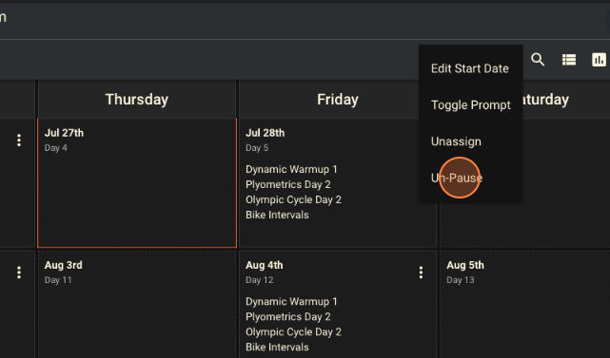Screen dimensions: 610x358
Task: Switch to list view icon
Action: click(569, 60)
